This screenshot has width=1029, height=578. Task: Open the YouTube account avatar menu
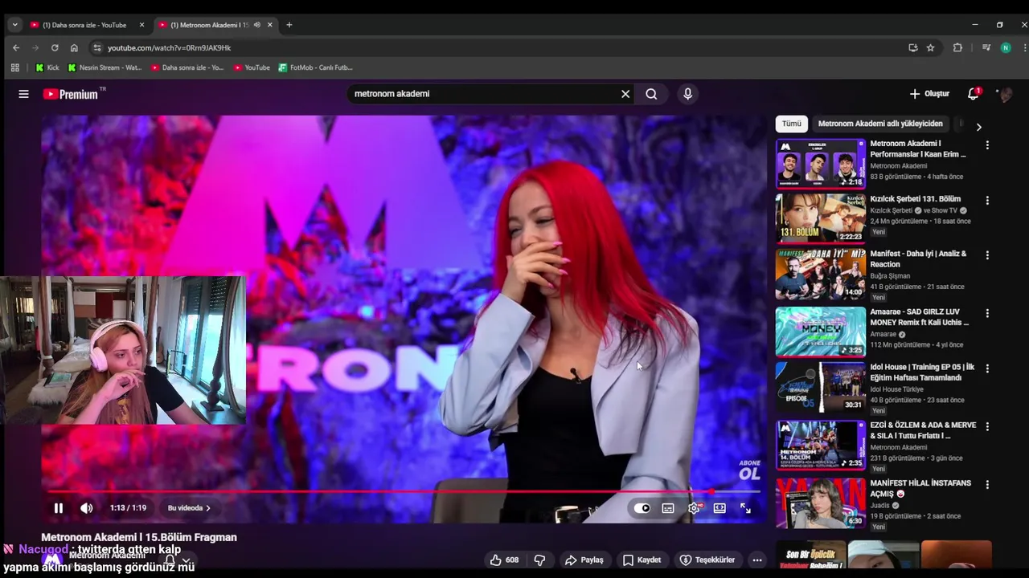coord(1004,94)
